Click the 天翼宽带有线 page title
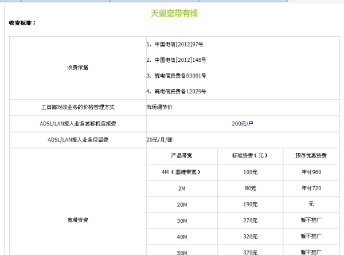This screenshot has height=255, width=344. point(174,13)
